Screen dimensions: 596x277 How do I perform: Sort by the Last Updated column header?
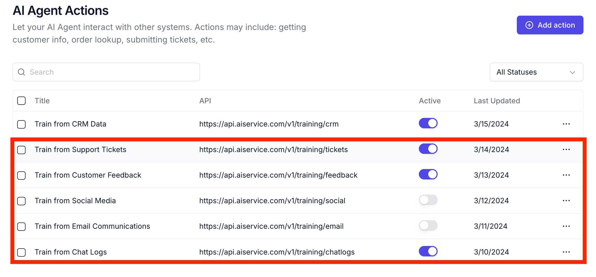(496, 101)
